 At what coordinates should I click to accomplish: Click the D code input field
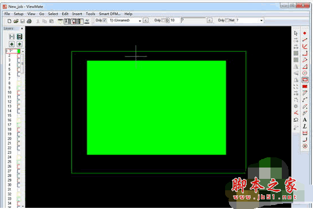(x=193, y=20)
